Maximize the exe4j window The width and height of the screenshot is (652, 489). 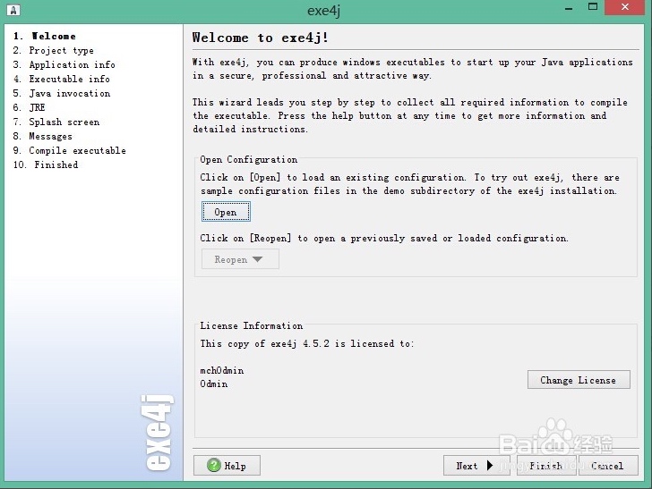[593, 7]
